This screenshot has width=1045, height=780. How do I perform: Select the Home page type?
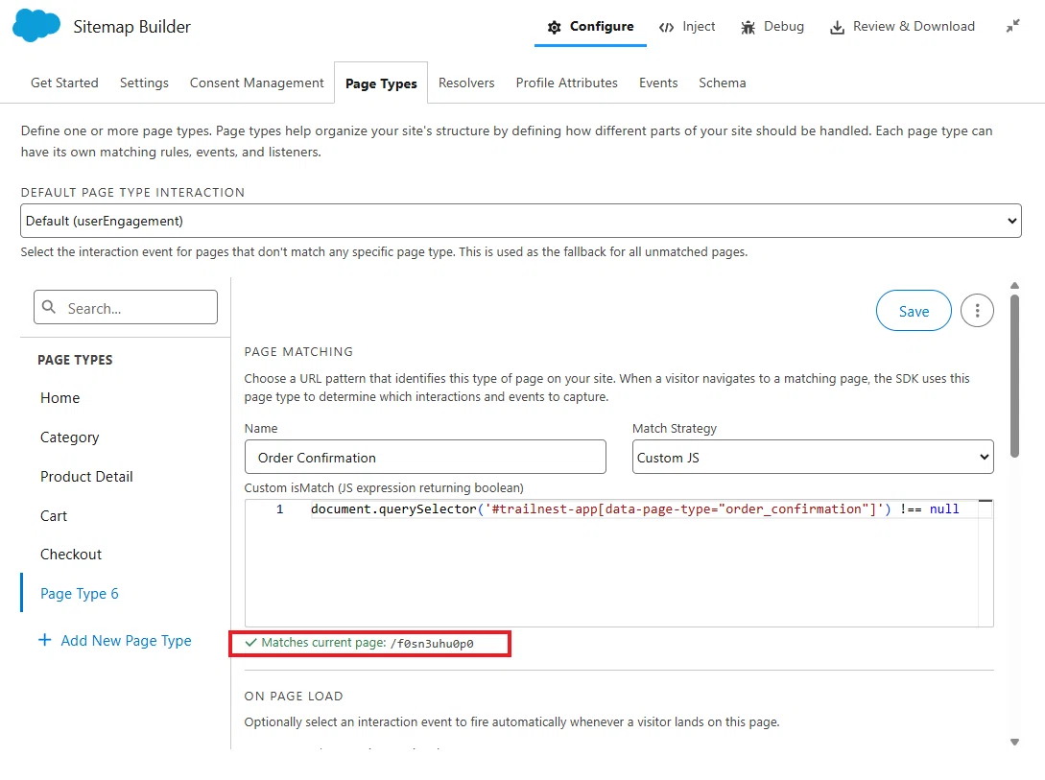click(60, 397)
